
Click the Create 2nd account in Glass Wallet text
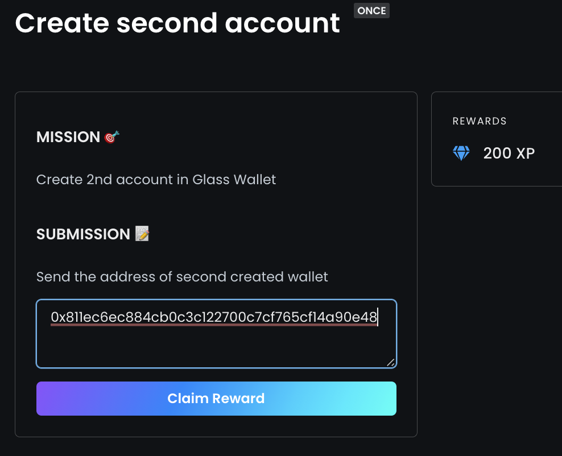point(156,180)
